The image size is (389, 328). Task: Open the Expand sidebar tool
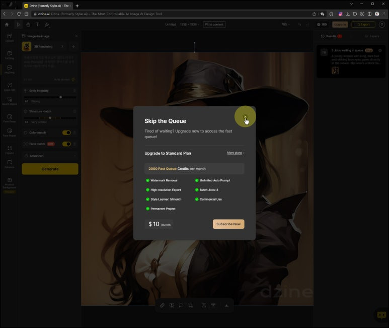[x=10, y=150]
